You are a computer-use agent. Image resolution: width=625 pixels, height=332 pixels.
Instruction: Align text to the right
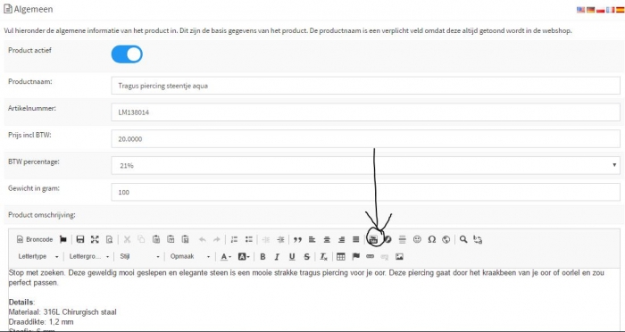341,239
